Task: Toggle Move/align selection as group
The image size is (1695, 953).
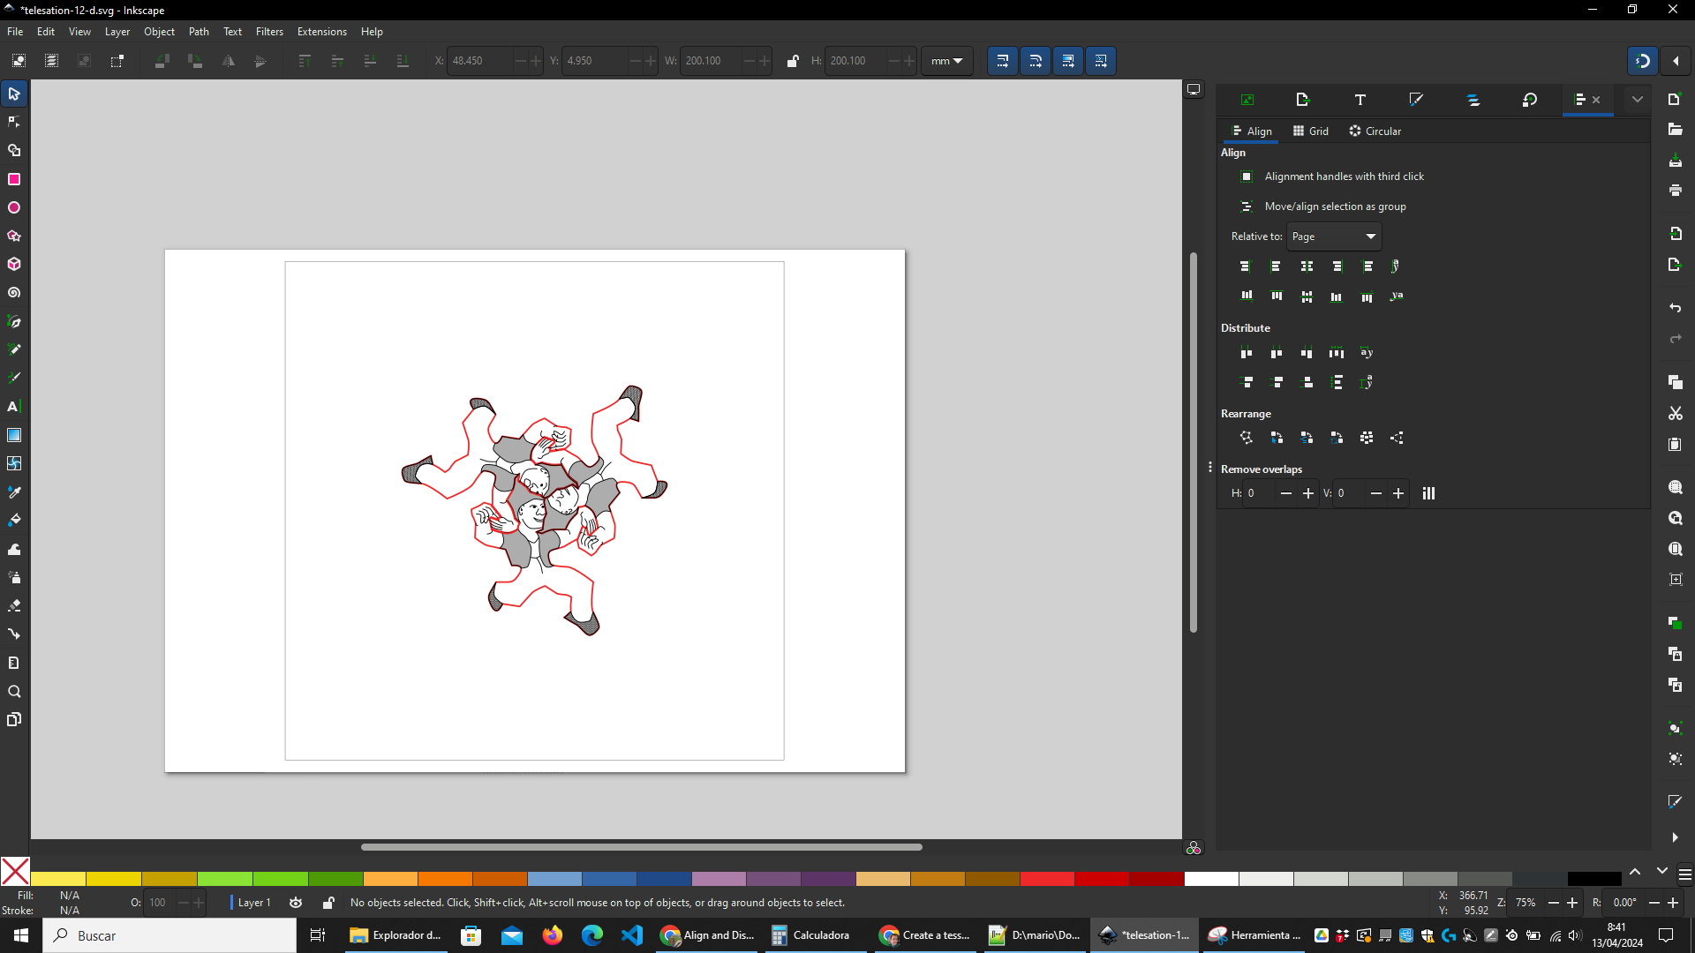Action: 1245,206
